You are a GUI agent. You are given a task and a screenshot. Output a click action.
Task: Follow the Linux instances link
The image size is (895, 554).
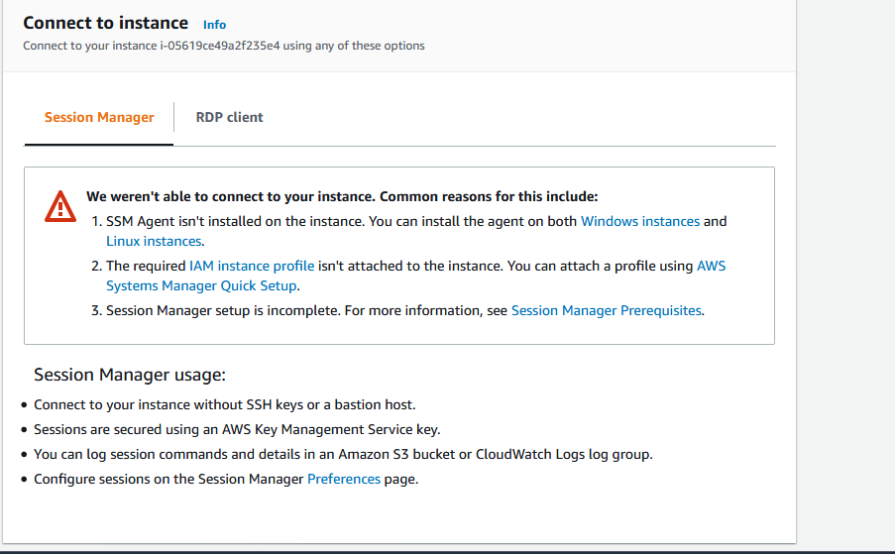point(154,241)
